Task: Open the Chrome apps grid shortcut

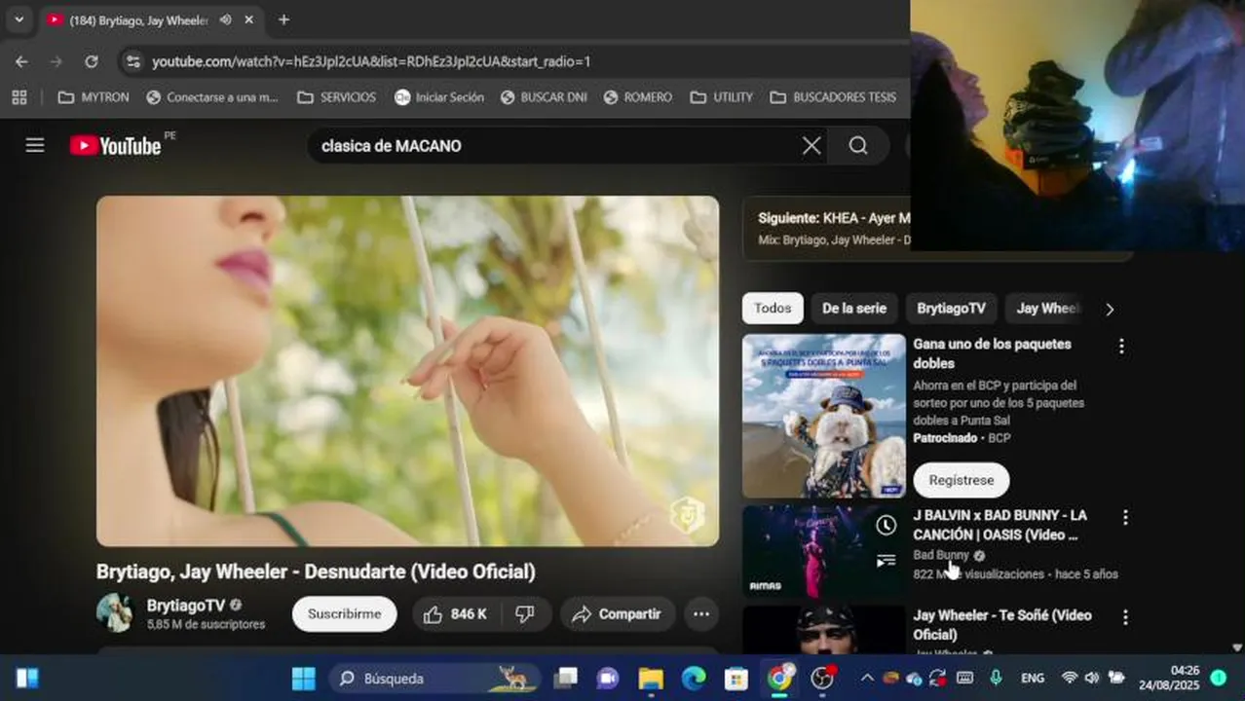Action: point(19,97)
